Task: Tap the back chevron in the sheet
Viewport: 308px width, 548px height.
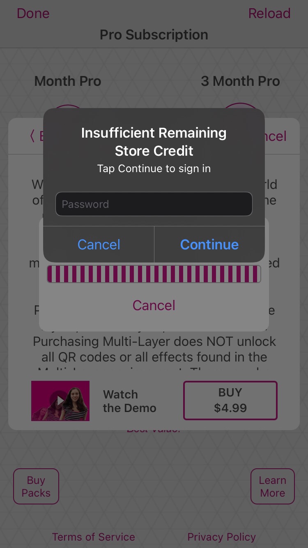Action: (33, 136)
